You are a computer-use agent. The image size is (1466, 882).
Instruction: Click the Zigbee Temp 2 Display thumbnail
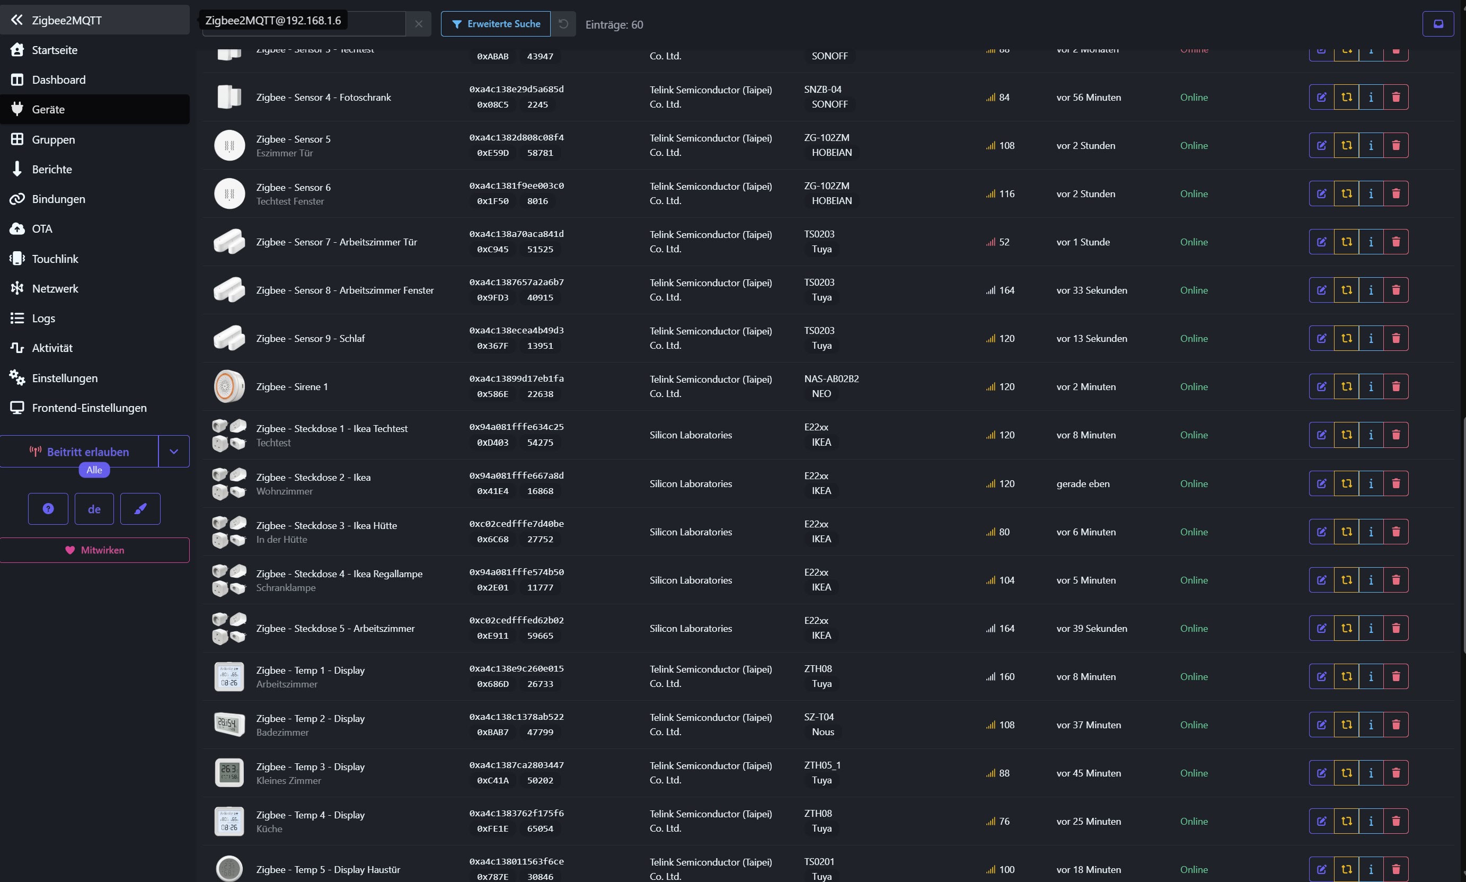229,725
